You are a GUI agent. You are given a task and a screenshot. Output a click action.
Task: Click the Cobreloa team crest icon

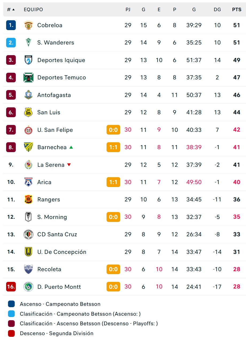pyautogui.click(x=28, y=25)
